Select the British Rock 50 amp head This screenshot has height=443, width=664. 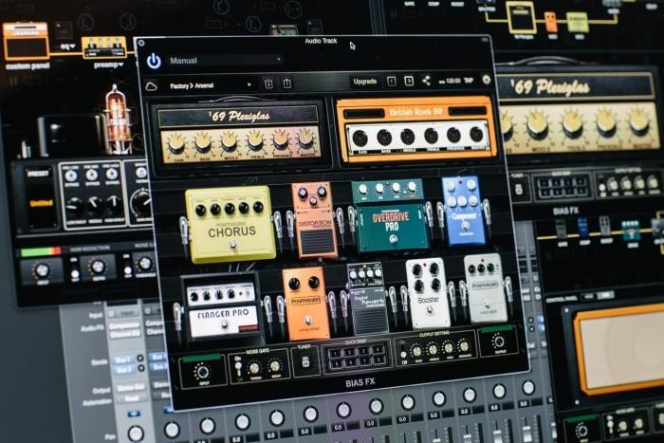(417, 129)
